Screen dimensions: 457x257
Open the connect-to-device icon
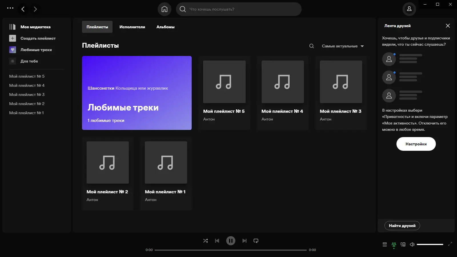(403, 244)
